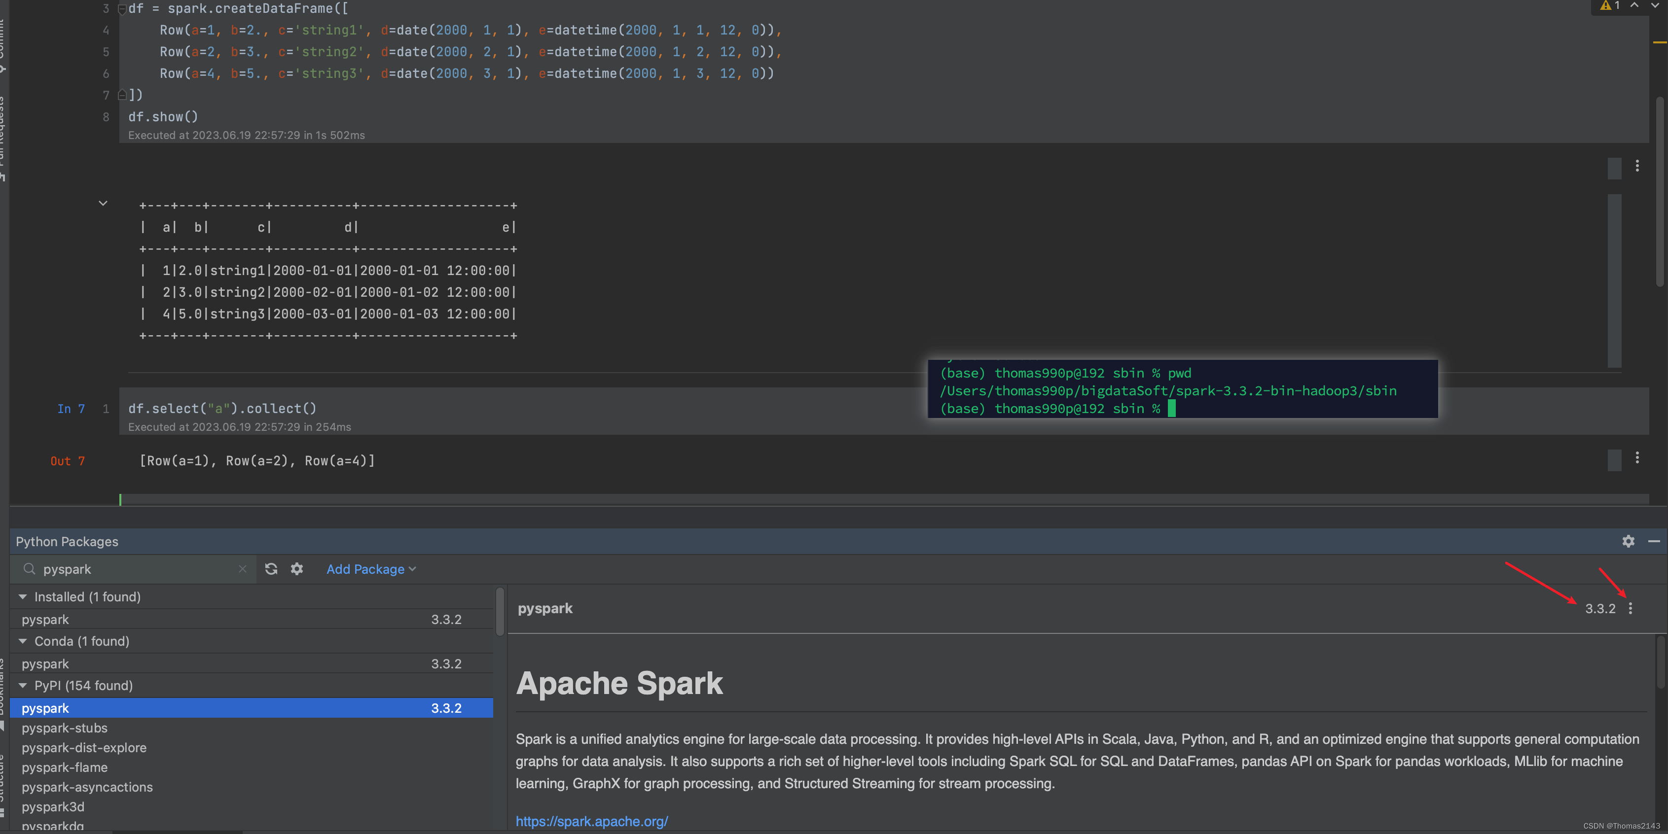Clear the pyspark search query

pyautogui.click(x=242, y=569)
